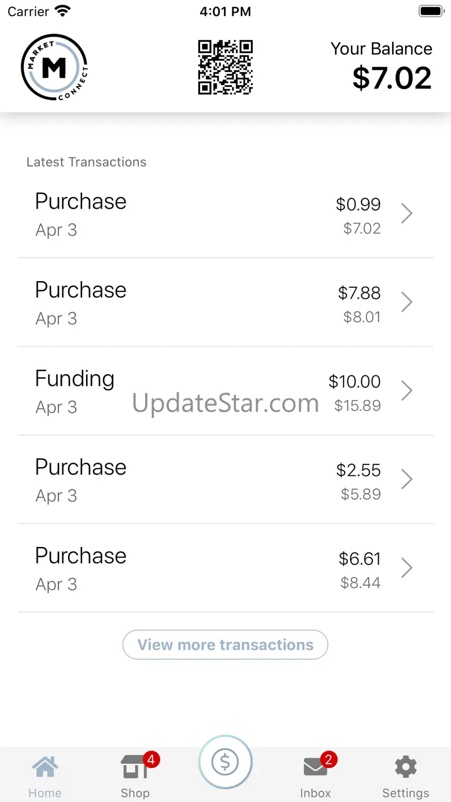
Task: Tap the center dollar sign button
Action: pos(226,763)
